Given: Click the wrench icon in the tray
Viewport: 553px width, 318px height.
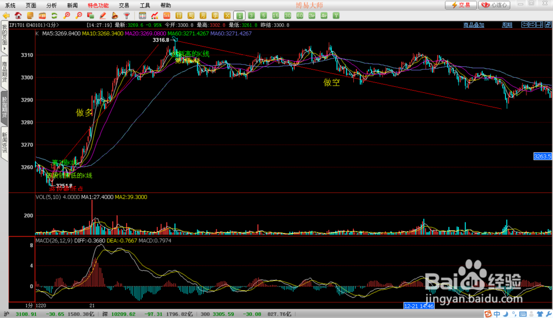Looking at the screenshot, I should [549, 314].
